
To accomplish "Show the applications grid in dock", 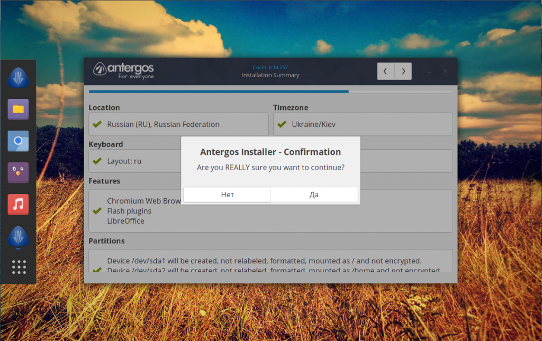I will tap(19, 267).
